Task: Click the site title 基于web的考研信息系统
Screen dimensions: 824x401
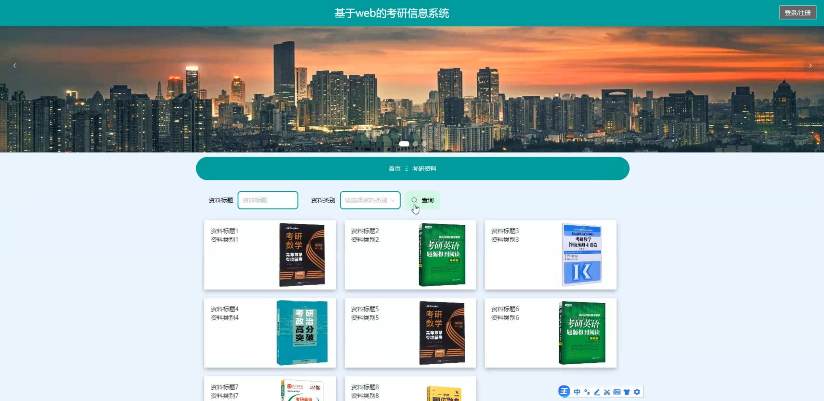Action: (392, 13)
